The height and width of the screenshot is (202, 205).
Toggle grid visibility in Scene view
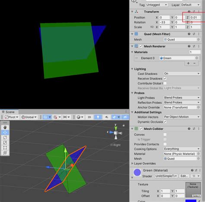coord(45,117)
